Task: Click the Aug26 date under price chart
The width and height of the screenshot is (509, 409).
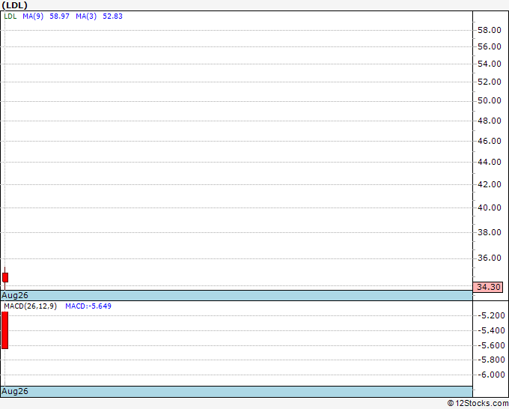Action: [x=15, y=295]
